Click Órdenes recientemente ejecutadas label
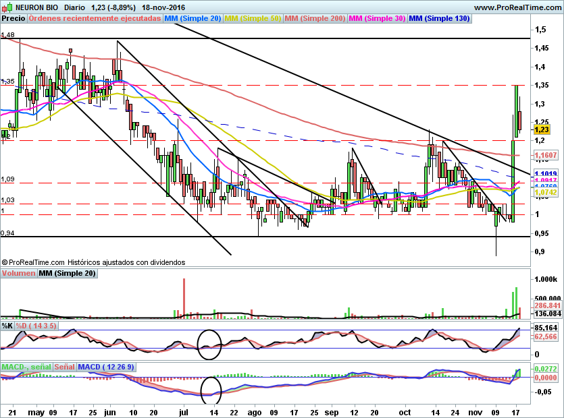The height and width of the screenshot is (418, 564). (95, 19)
